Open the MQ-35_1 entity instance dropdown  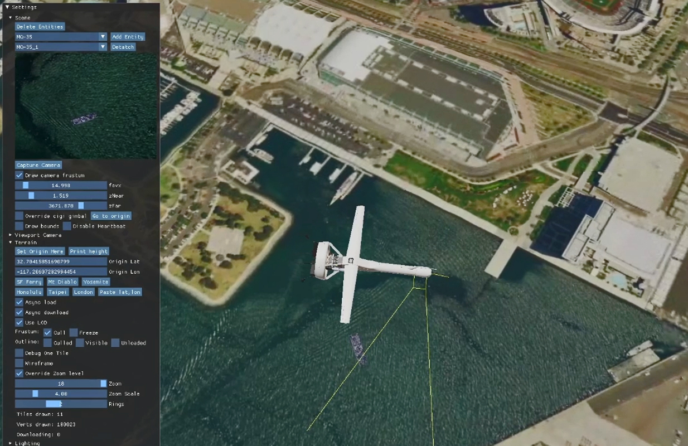click(x=103, y=47)
